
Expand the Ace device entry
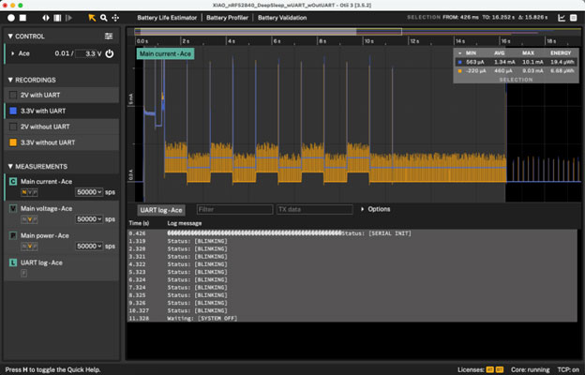(11, 54)
